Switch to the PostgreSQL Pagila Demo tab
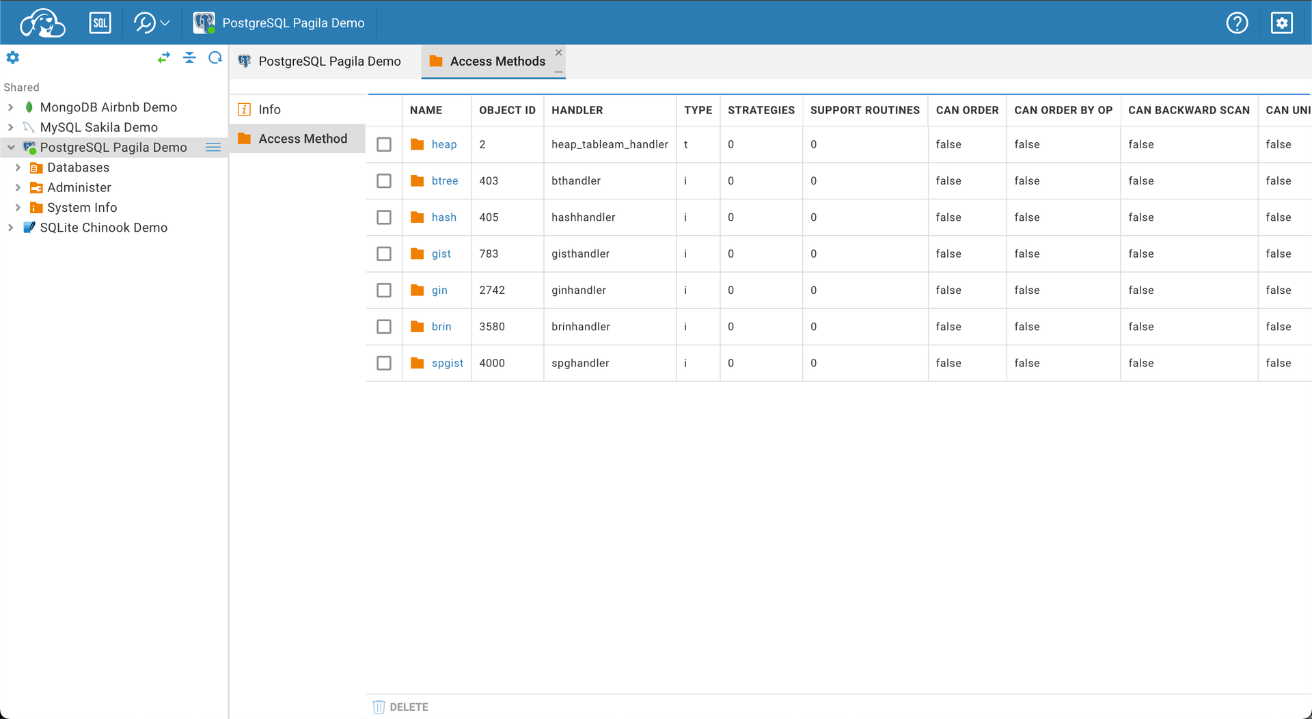The height and width of the screenshot is (719, 1312). pos(321,62)
